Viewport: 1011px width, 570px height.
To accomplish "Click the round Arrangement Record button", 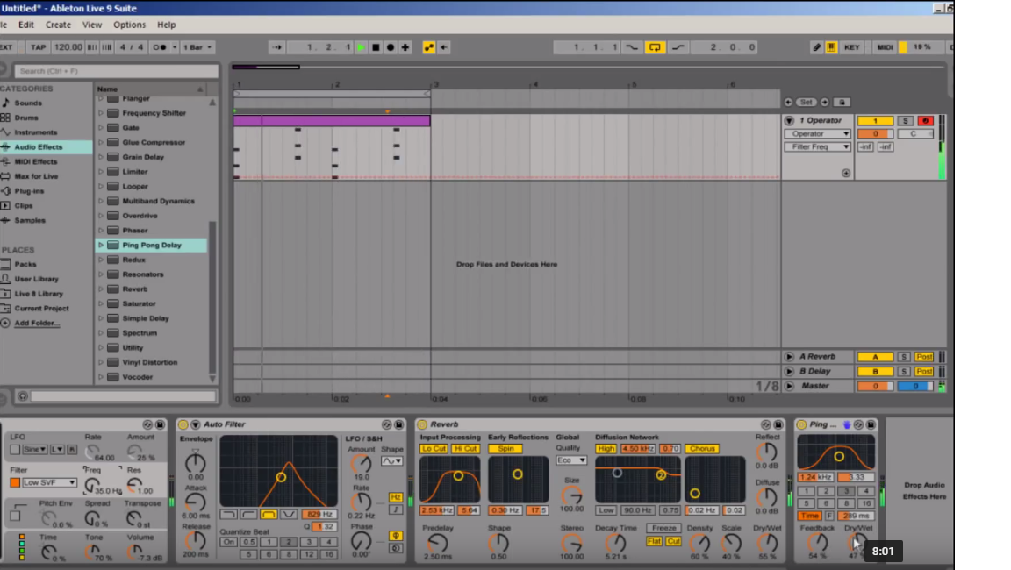I will [x=390, y=47].
